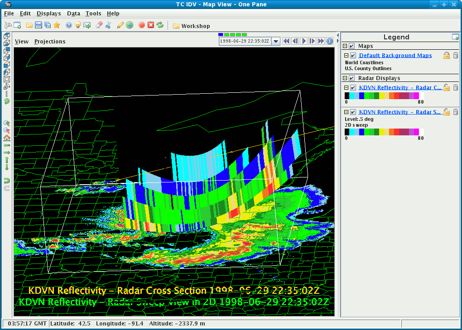Delete Default Background Maps with trash icon
The height and width of the screenshot is (330, 462).
456,55
